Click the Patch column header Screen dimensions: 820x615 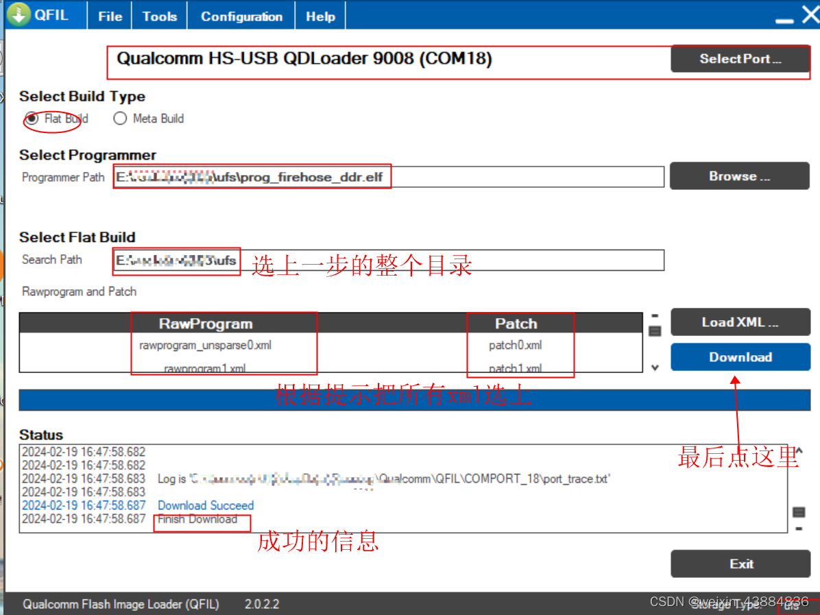tap(516, 324)
